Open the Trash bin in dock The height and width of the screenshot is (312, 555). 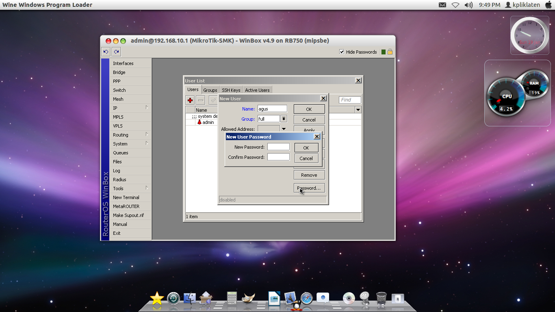point(382,299)
